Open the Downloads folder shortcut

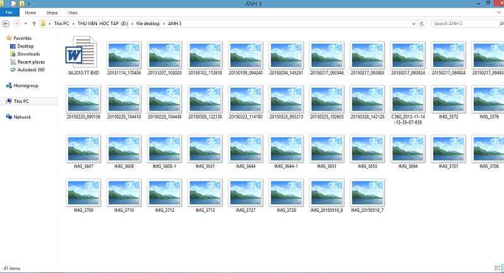point(28,54)
